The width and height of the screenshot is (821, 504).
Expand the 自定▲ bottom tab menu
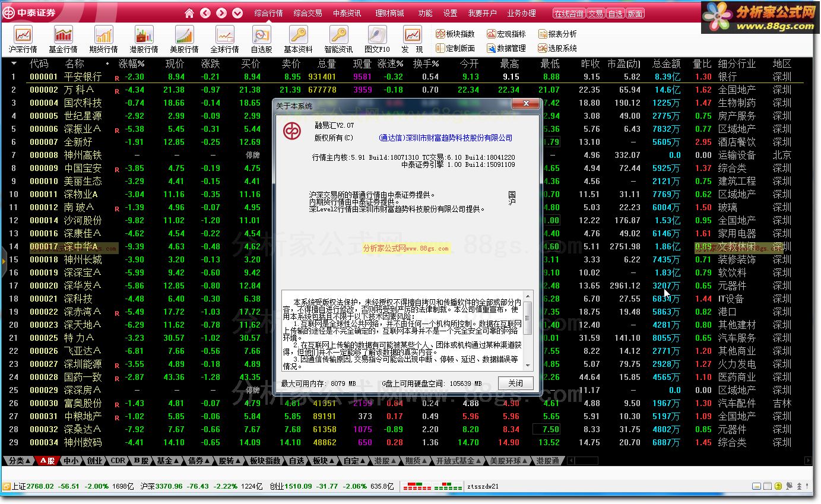[354, 461]
